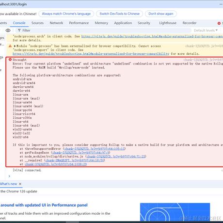The height and width of the screenshot is (223, 223).
Task: Close the What's new drawer tab
Action: (20, 184)
